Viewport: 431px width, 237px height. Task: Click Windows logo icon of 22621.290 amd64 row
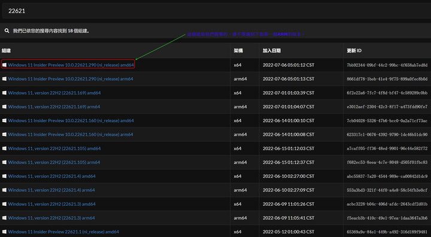4,65
